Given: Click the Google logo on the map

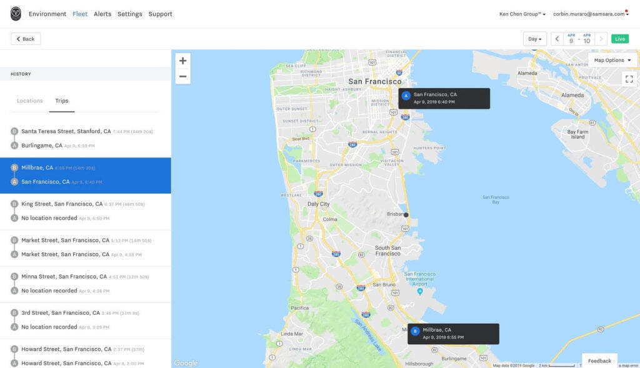Looking at the screenshot, I should [x=186, y=363].
